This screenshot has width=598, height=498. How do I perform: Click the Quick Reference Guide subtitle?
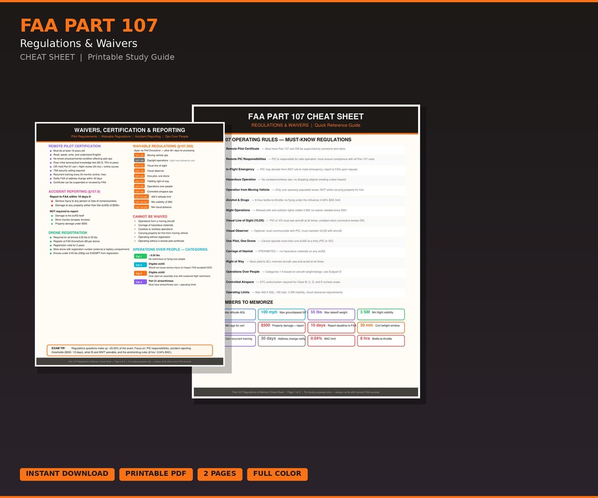pyautogui.click(x=337, y=126)
